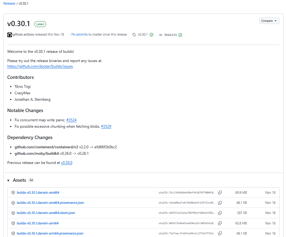Copy sha256 of darwin-amd64.sbom.json
This screenshot has width=286, height=237.
(x=220, y=213)
